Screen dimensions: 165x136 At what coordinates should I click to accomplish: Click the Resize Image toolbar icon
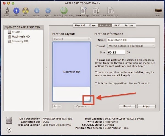111,10
